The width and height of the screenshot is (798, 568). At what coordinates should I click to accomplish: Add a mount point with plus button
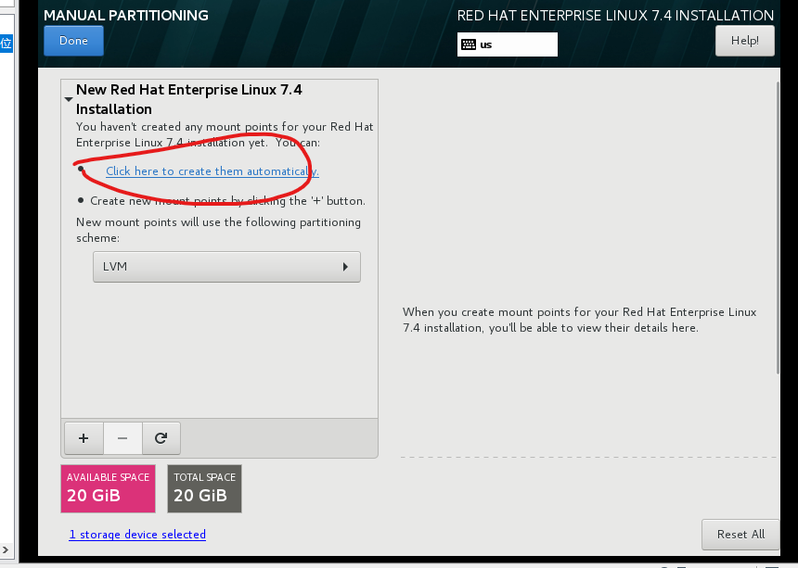(84, 438)
